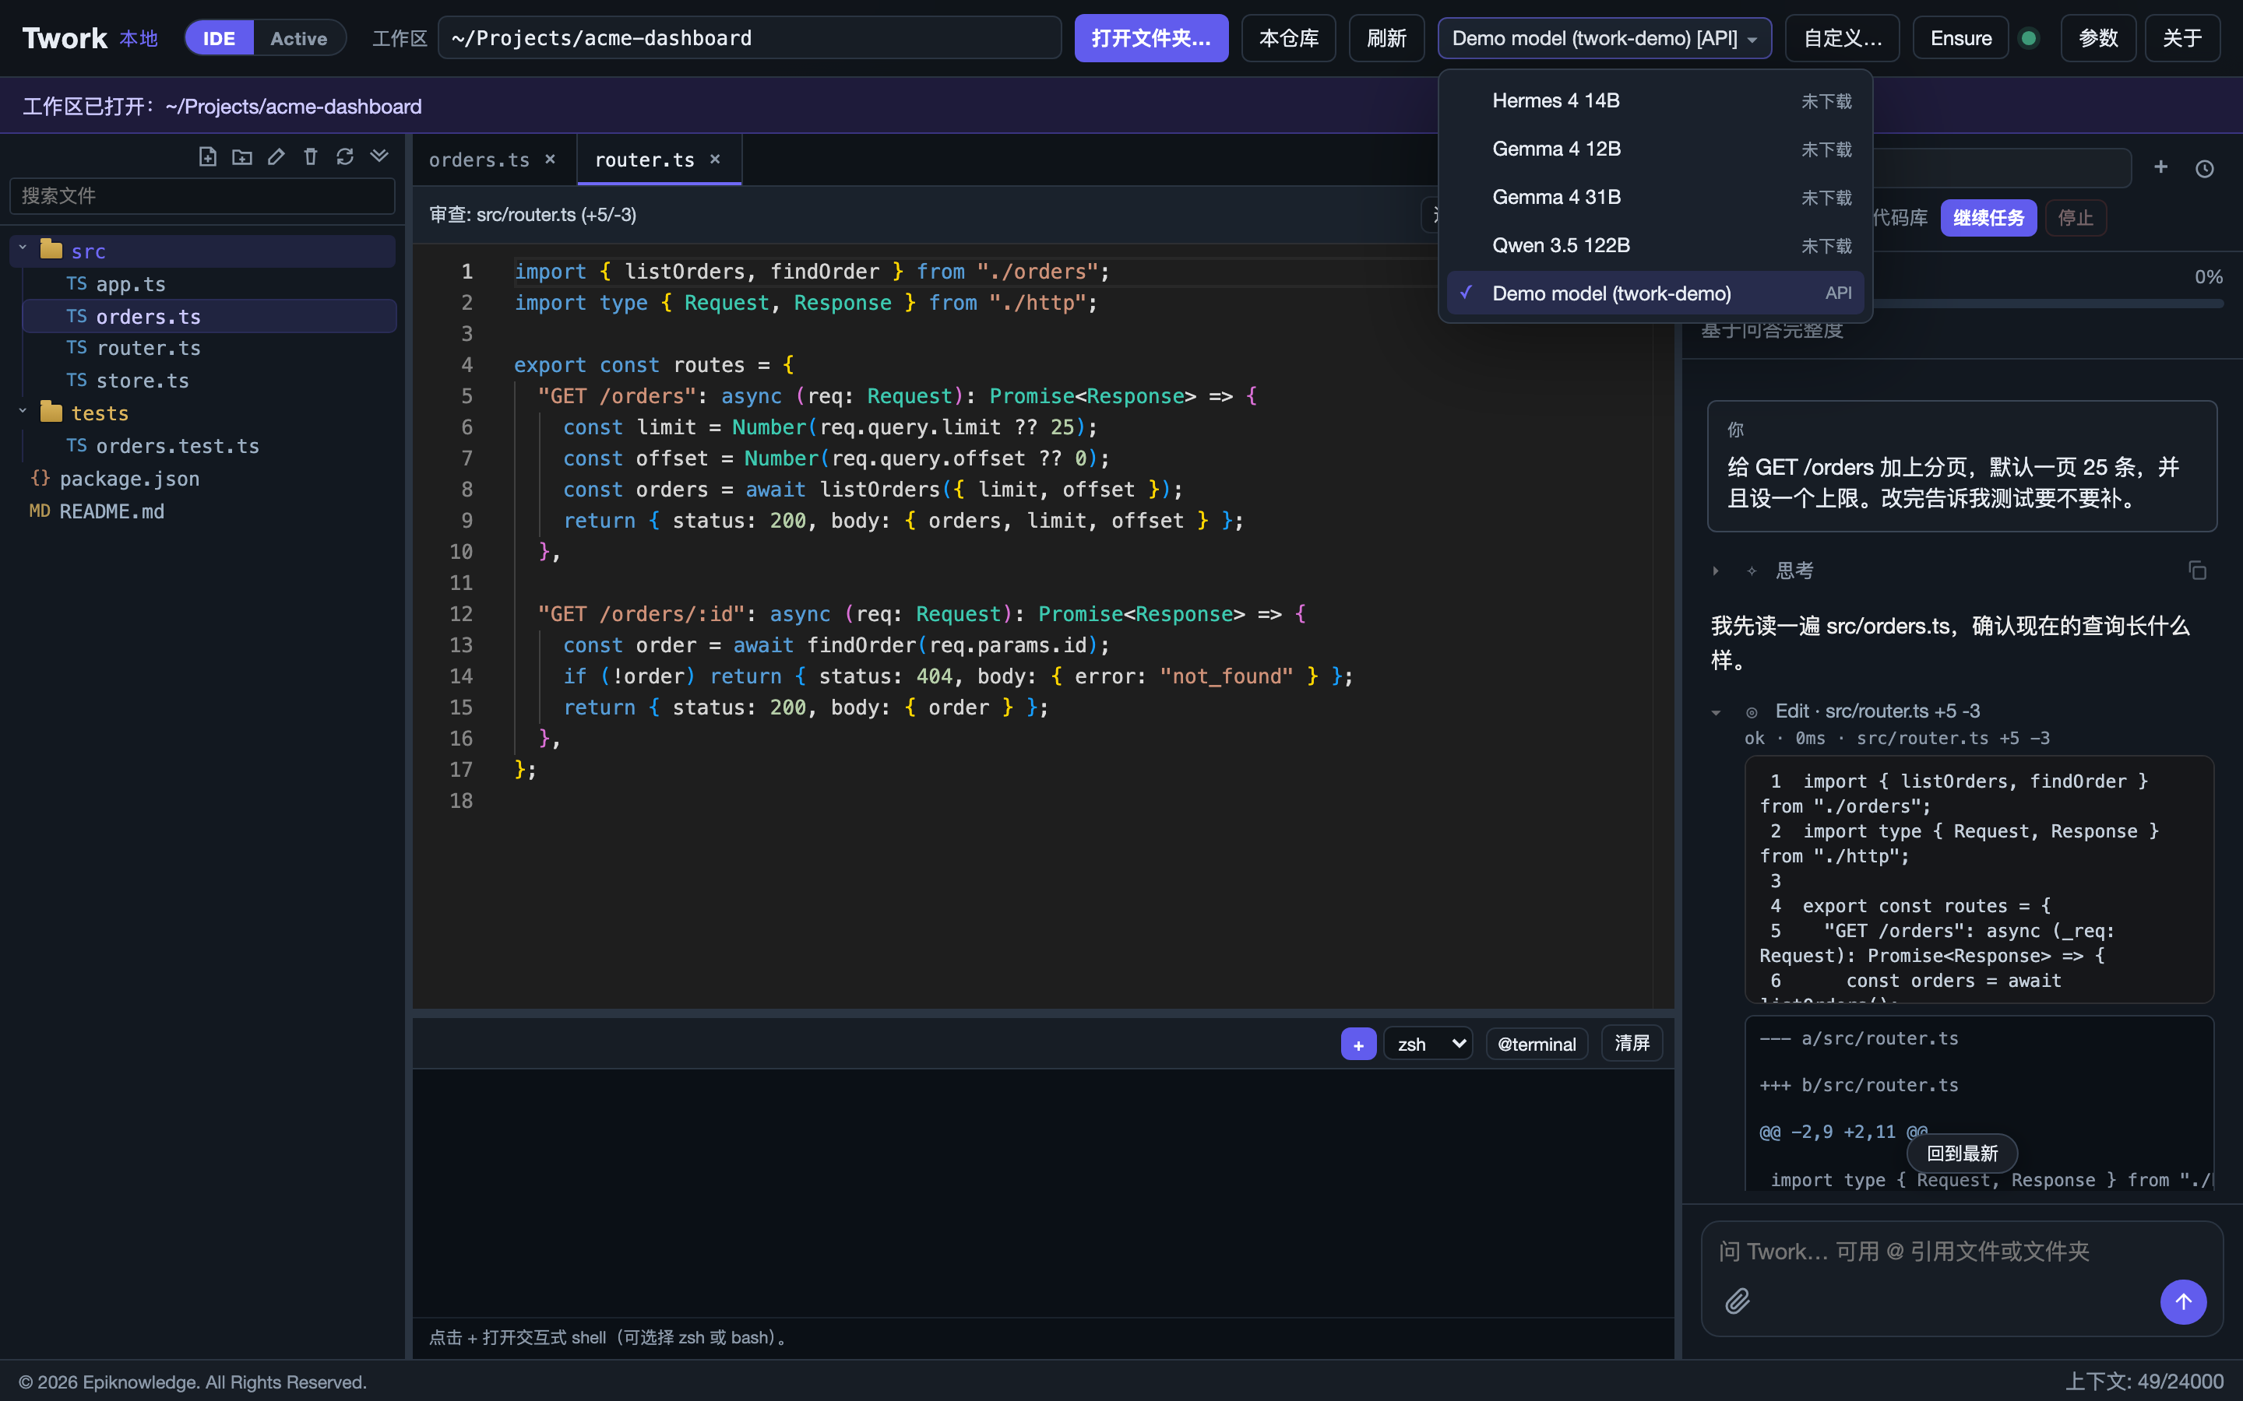2243x1401 pixels.
Task: Delete selected file with trash icon
Action: pos(311,156)
